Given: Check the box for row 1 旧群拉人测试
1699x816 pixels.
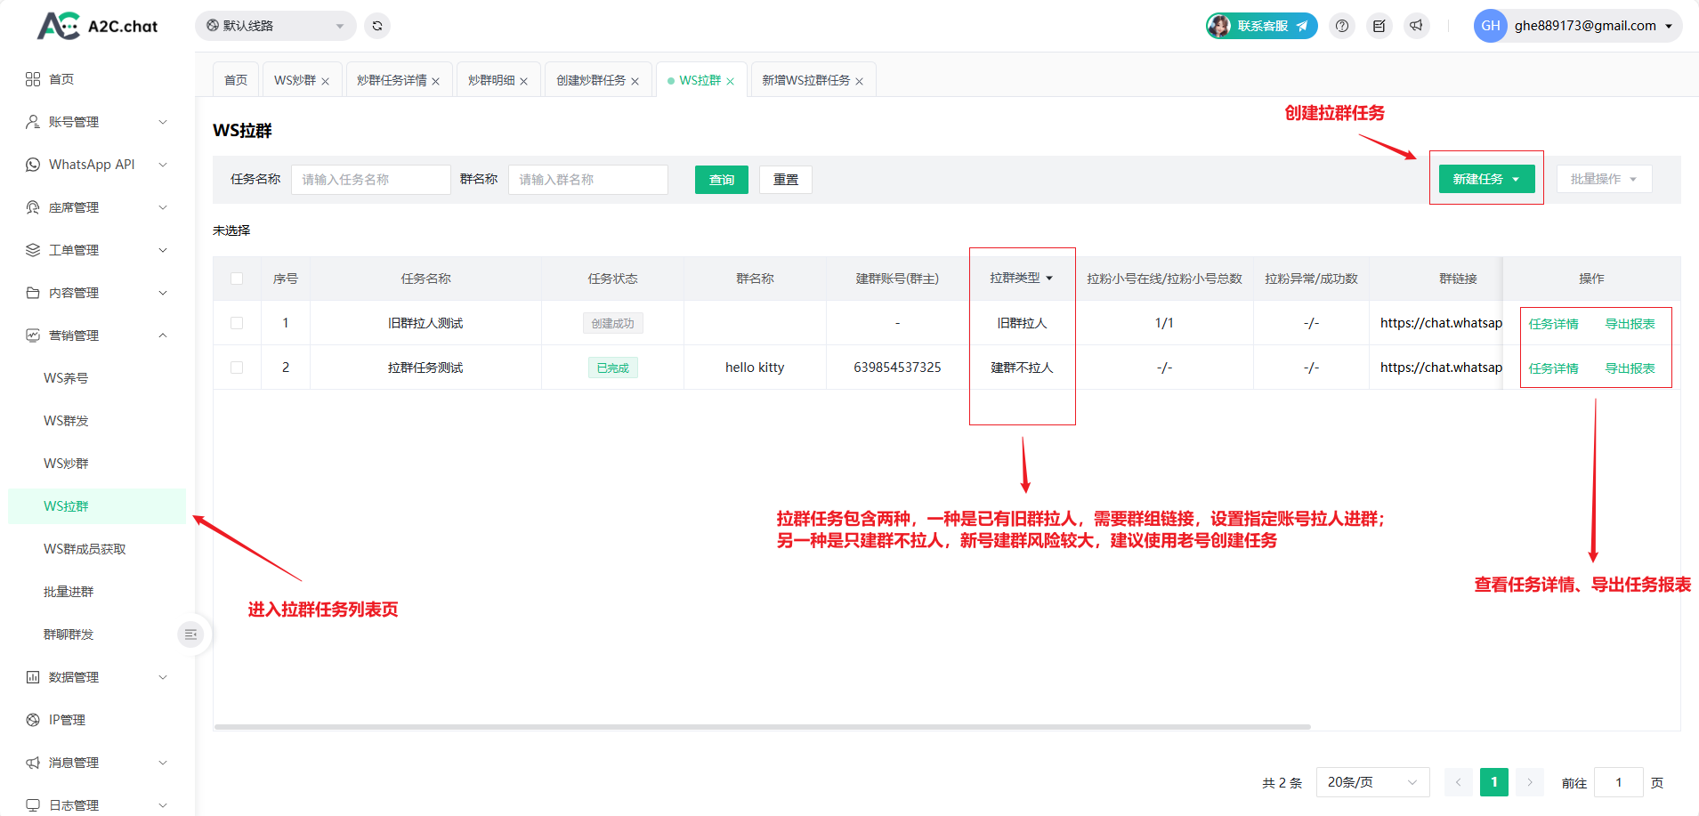Looking at the screenshot, I should pos(237,323).
